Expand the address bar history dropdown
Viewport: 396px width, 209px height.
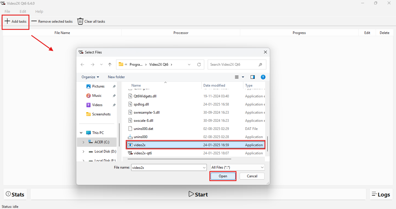point(189,65)
